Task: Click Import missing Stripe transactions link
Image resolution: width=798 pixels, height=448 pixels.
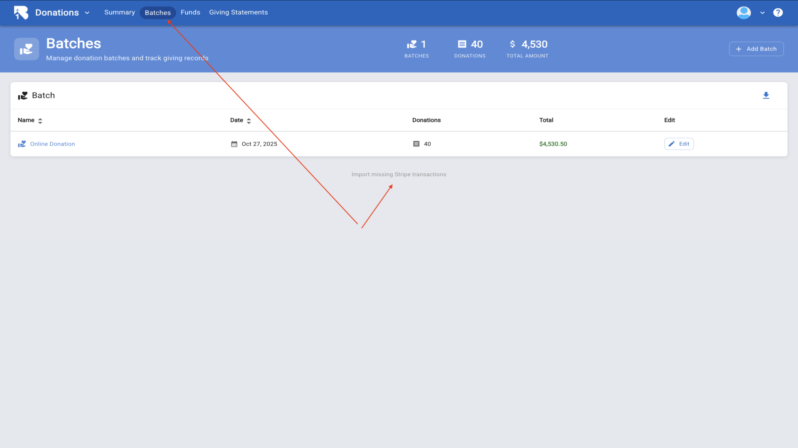Action: (399, 174)
